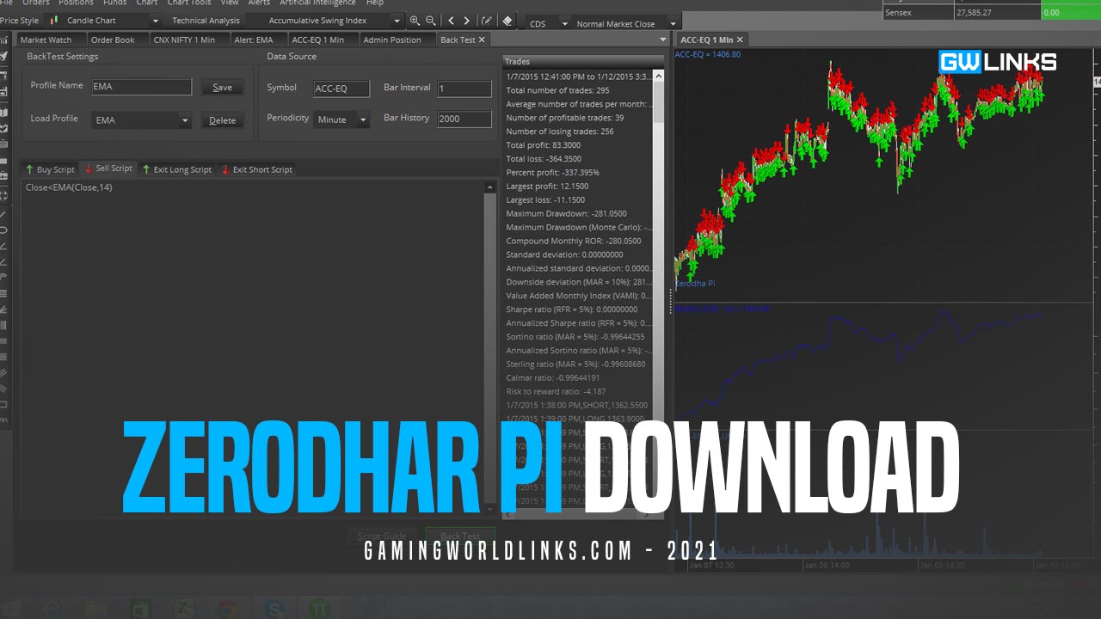Pick the rectangle drawing tool in left sidebar
Viewport: 1101px width, 619px height.
[4, 404]
